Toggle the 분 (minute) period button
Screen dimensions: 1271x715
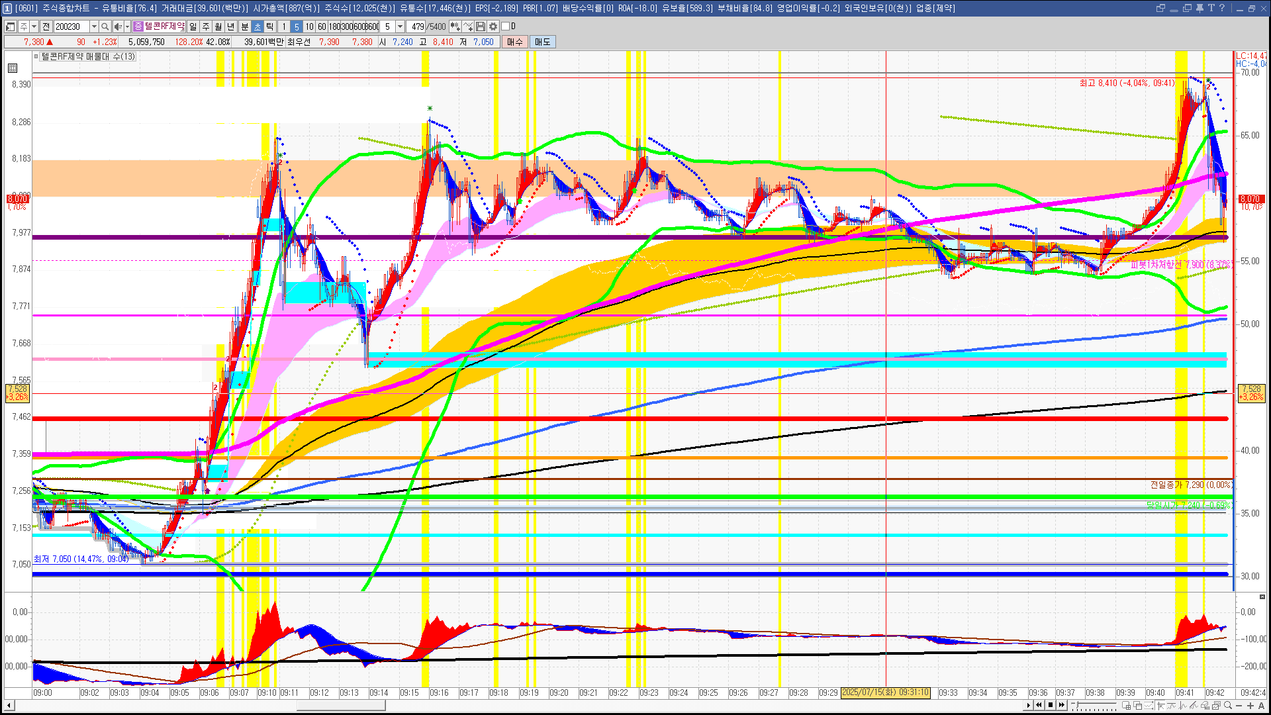click(244, 26)
